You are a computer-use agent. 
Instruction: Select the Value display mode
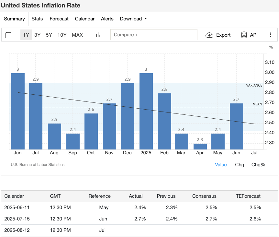coord(221,165)
